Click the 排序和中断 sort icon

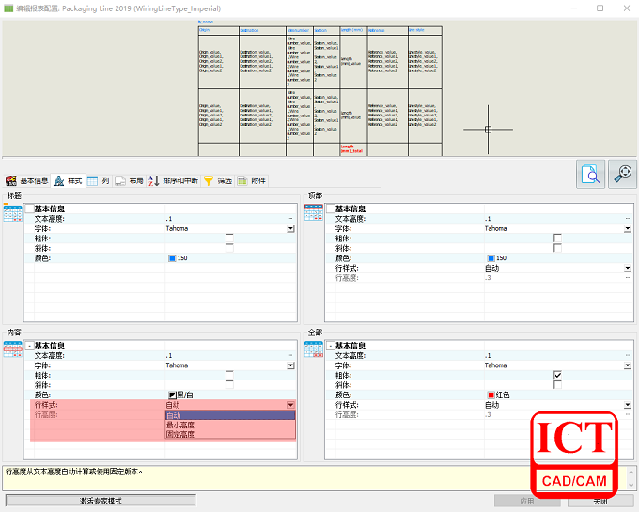(x=153, y=181)
